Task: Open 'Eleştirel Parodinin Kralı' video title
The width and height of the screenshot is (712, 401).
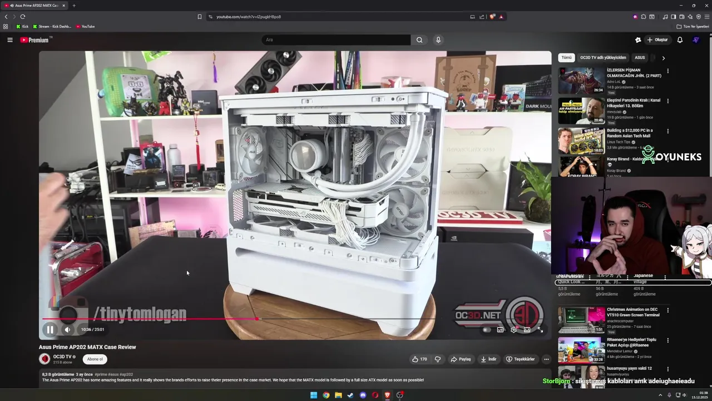Action: (634, 102)
